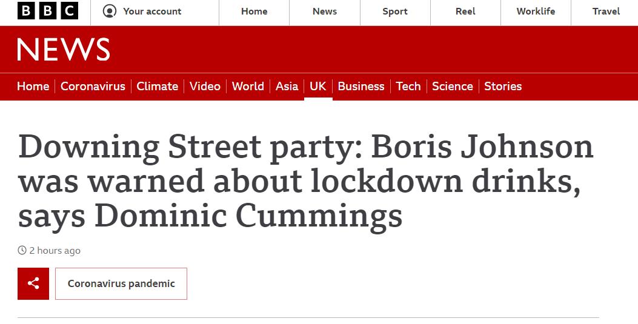Go to Home in top navigation
The height and width of the screenshot is (324, 638).
254,12
